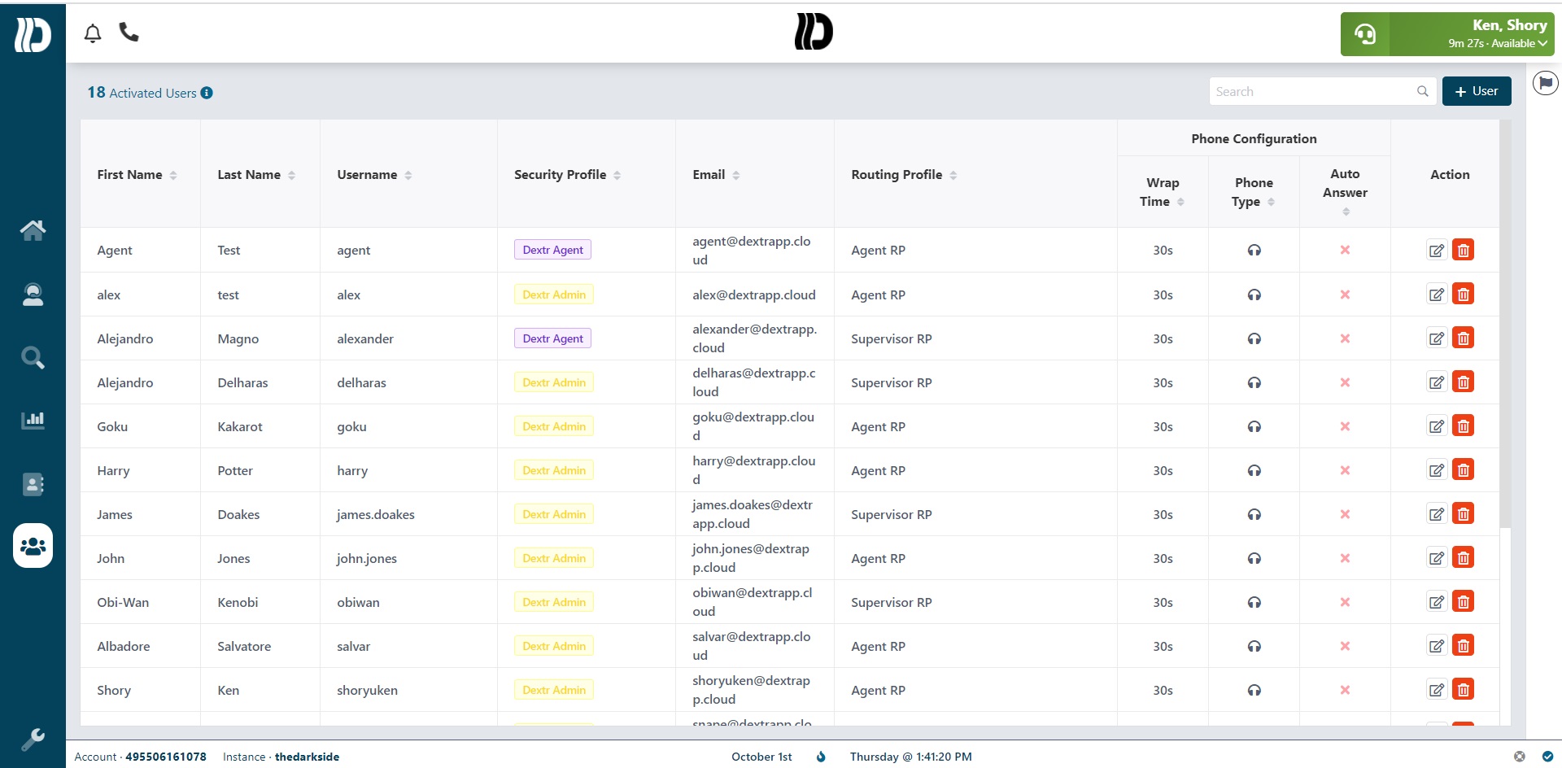This screenshot has width=1562, height=768.
Task: Edit user Agent Test
Action: tap(1437, 250)
